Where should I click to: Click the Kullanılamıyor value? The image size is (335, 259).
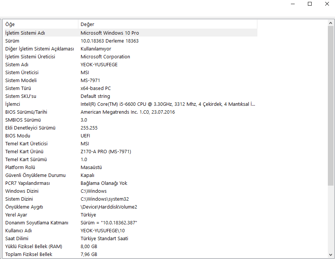pos(96,49)
